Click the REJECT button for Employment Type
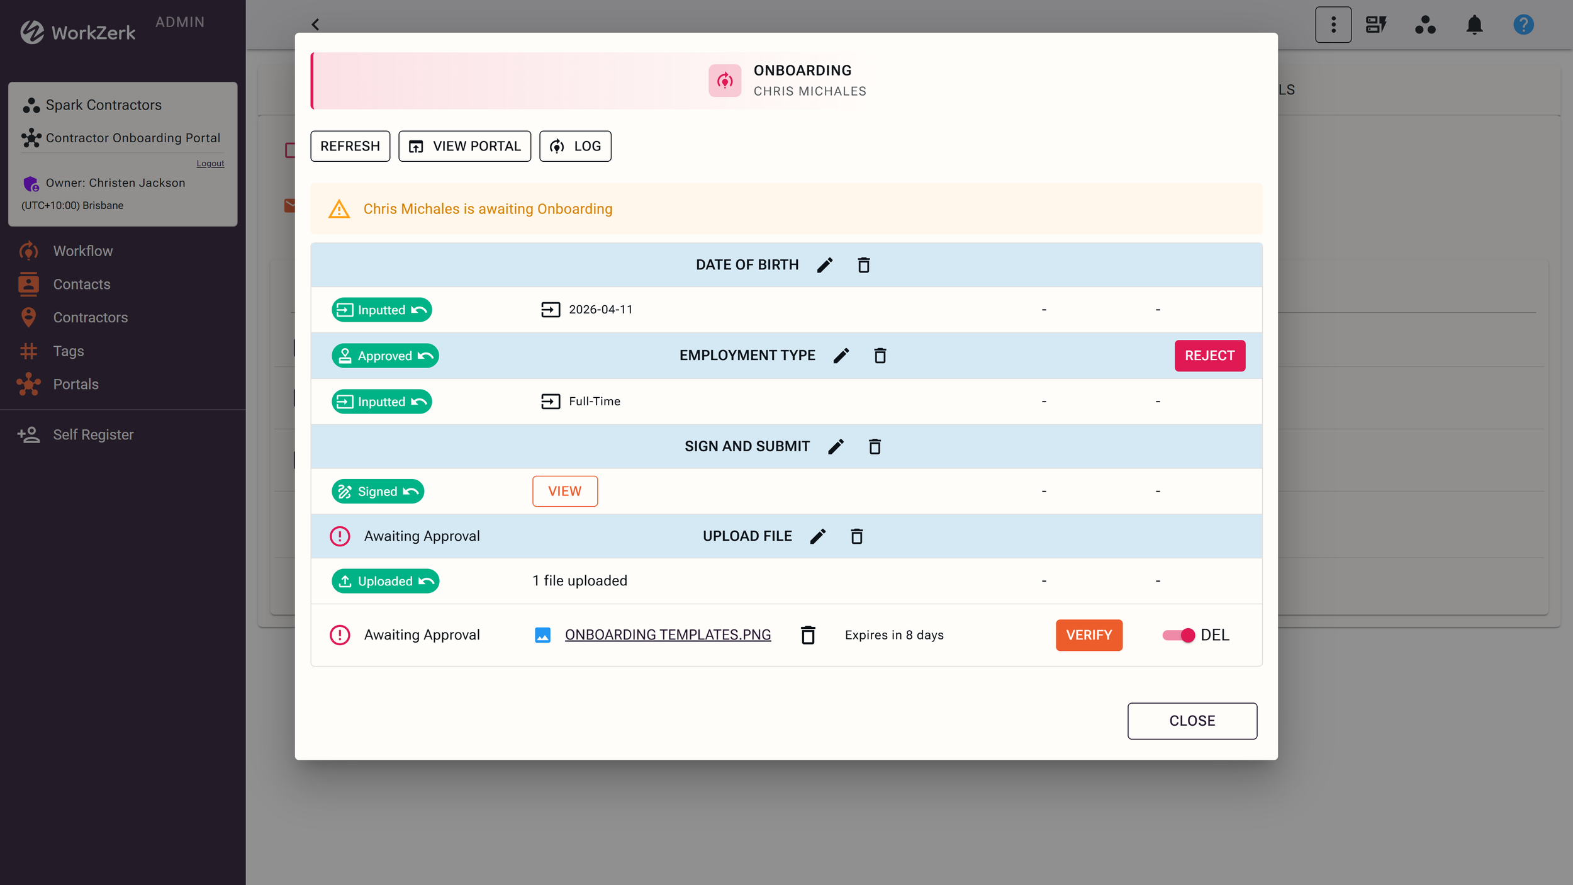Screen dimensions: 1573x885 [x=1209, y=356]
